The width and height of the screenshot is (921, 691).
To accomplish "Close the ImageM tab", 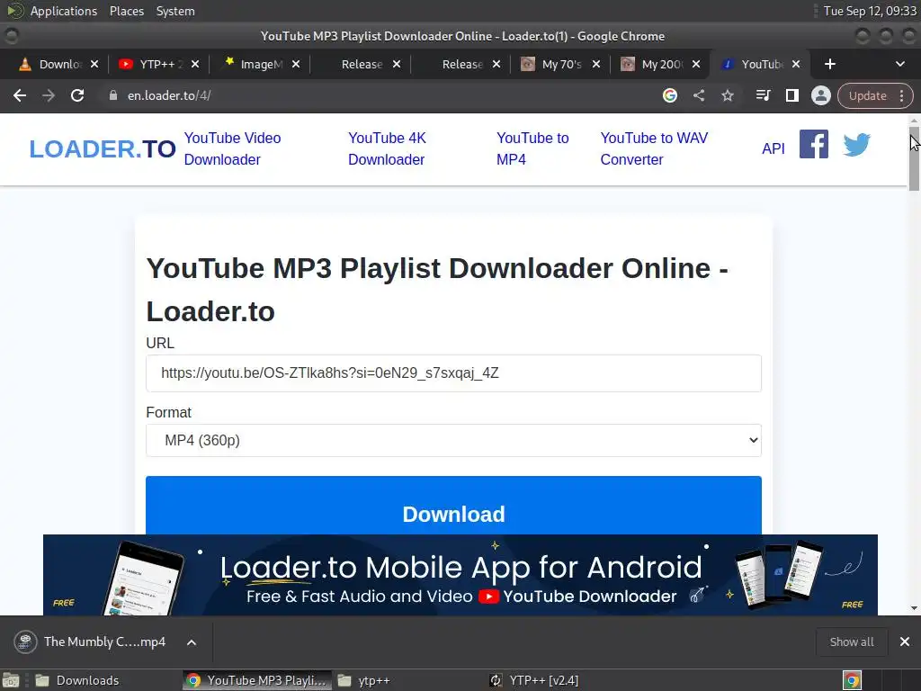I will coord(296,64).
